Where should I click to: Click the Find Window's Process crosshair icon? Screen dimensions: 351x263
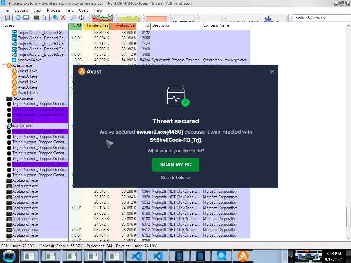[82, 17]
